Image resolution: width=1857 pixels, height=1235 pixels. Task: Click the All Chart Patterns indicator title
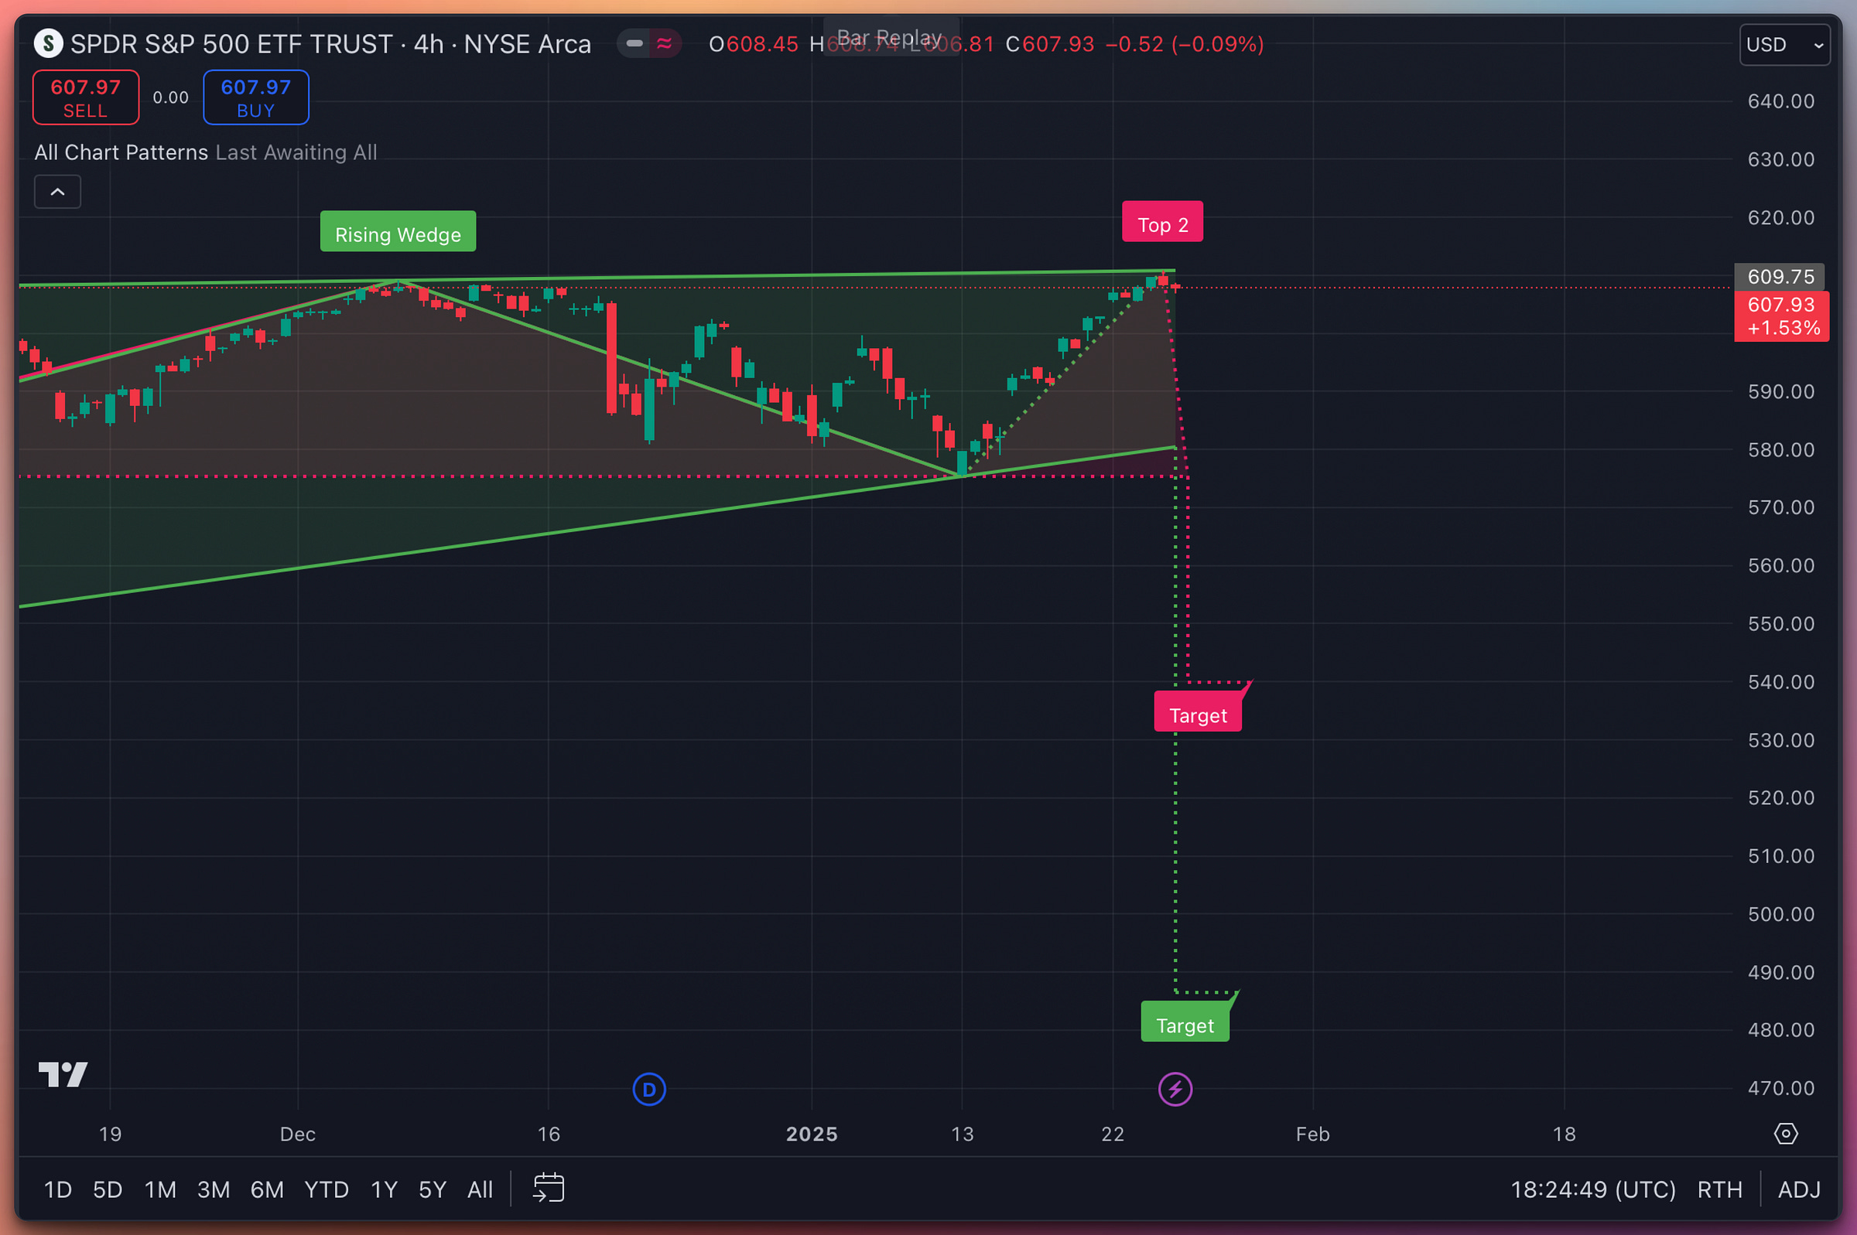(x=121, y=152)
